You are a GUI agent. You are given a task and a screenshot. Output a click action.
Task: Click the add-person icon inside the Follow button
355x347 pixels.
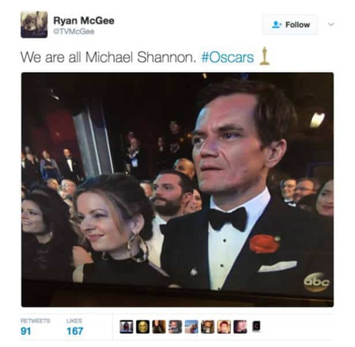pyautogui.click(x=276, y=24)
